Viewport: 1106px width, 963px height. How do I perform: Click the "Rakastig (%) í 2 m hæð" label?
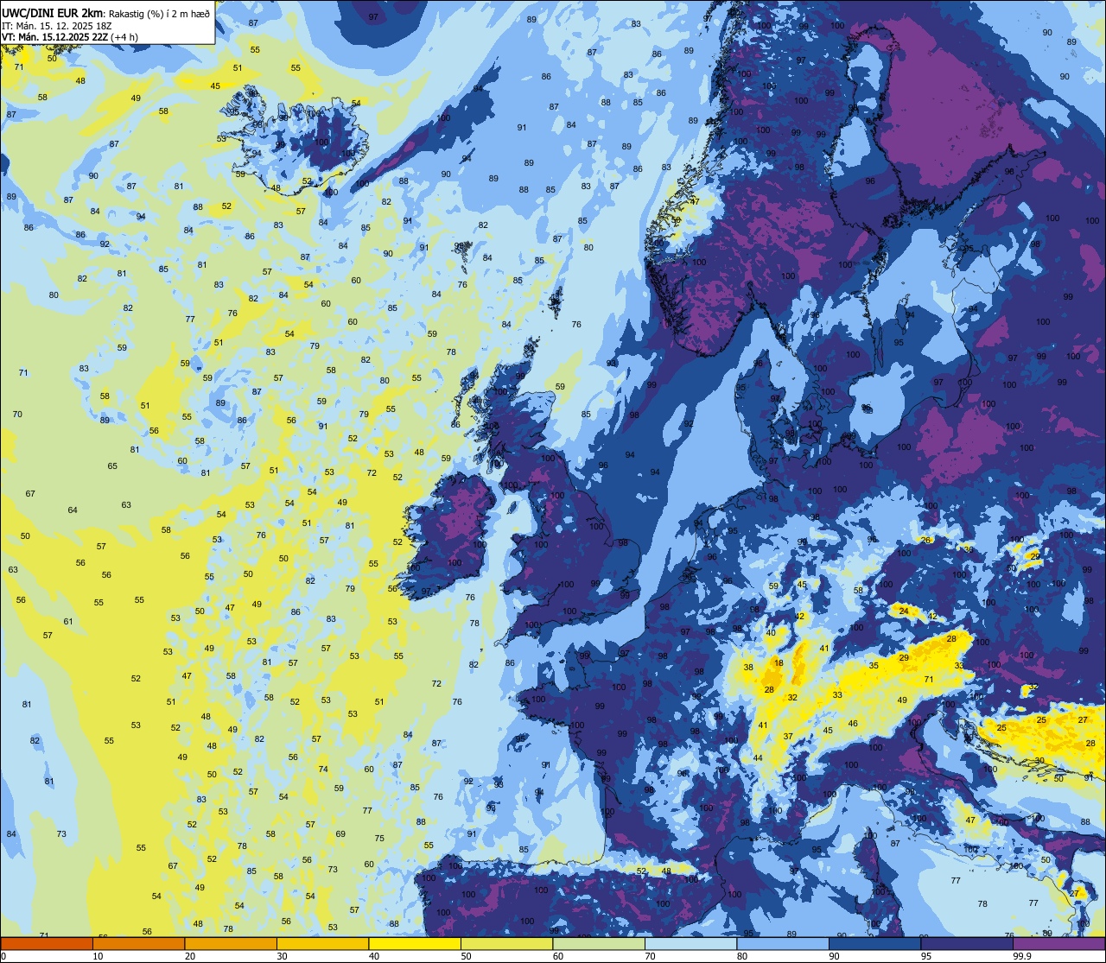point(159,14)
